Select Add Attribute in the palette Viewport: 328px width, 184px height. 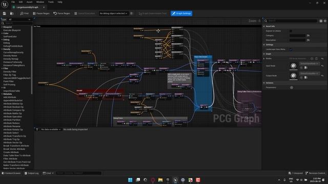[x=10, y=97]
